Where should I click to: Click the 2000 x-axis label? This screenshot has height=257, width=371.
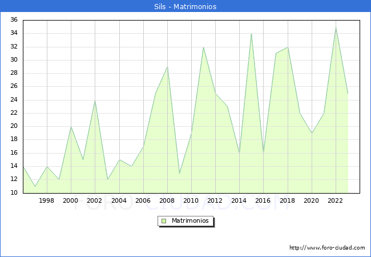click(71, 200)
